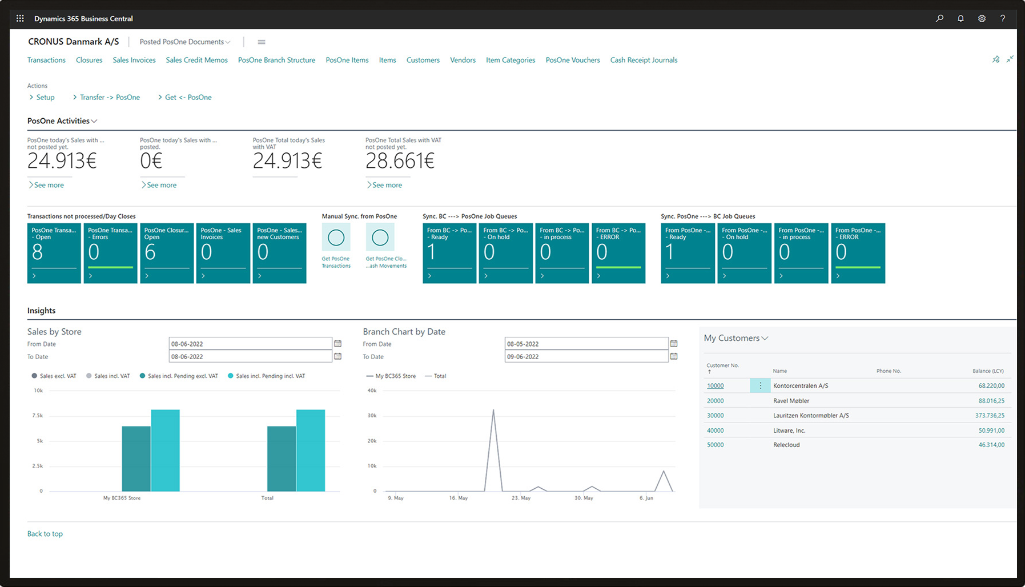Open the settings gear icon
The height and width of the screenshot is (587, 1025).
tap(982, 18)
